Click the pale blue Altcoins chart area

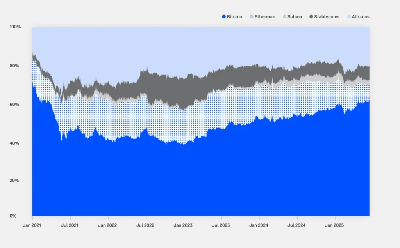pos(195,47)
